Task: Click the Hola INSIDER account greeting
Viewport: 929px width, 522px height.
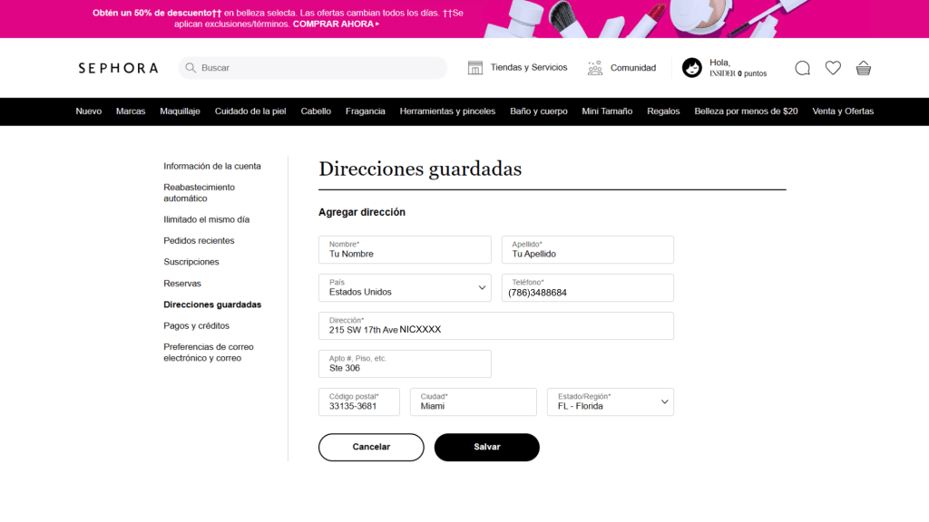Action: pyautogui.click(x=738, y=67)
